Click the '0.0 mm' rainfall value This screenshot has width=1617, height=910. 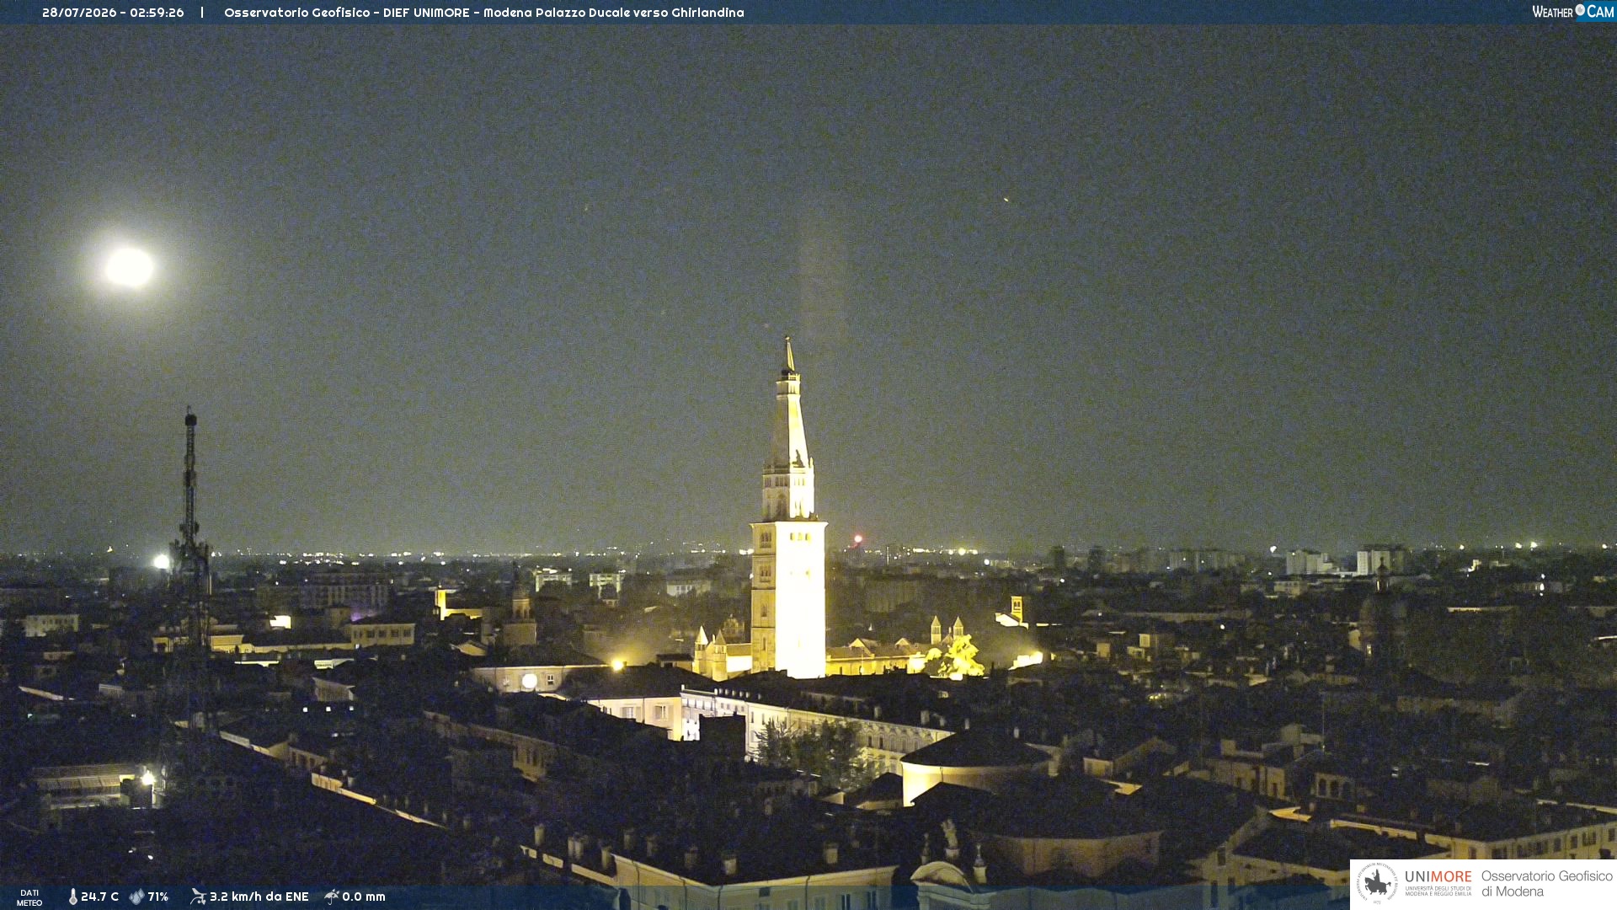coord(363,897)
